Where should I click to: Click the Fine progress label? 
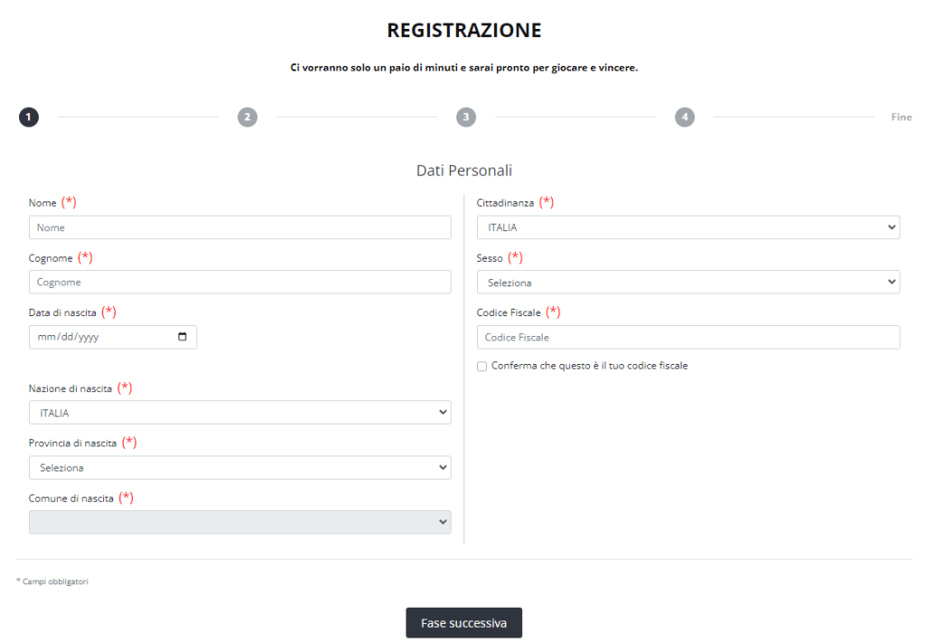coord(902,116)
